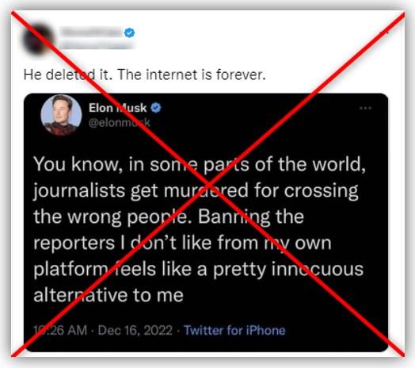This screenshot has height=368, width=415.
Task: Click the 'Elon Musk' display name
Action: pyautogui.click(x=117, y=108)
